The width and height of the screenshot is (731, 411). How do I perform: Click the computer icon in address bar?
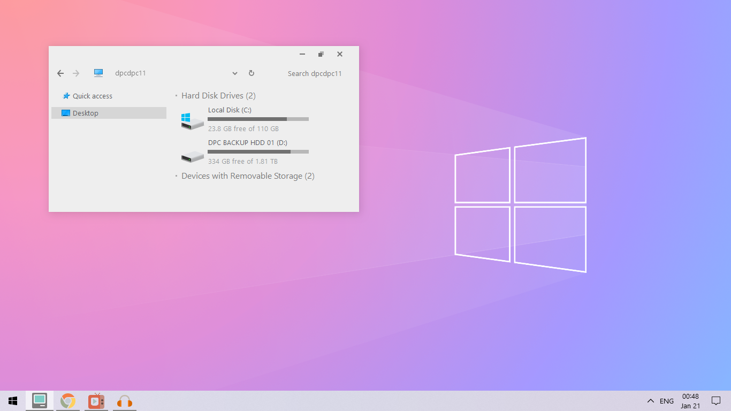pos(98,73)
